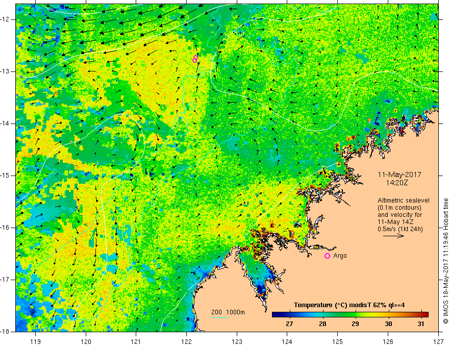Image resolution: width=449 pixels, height=347 pixels.
Task: Click longitude axis label '126'
Action: 388,341
